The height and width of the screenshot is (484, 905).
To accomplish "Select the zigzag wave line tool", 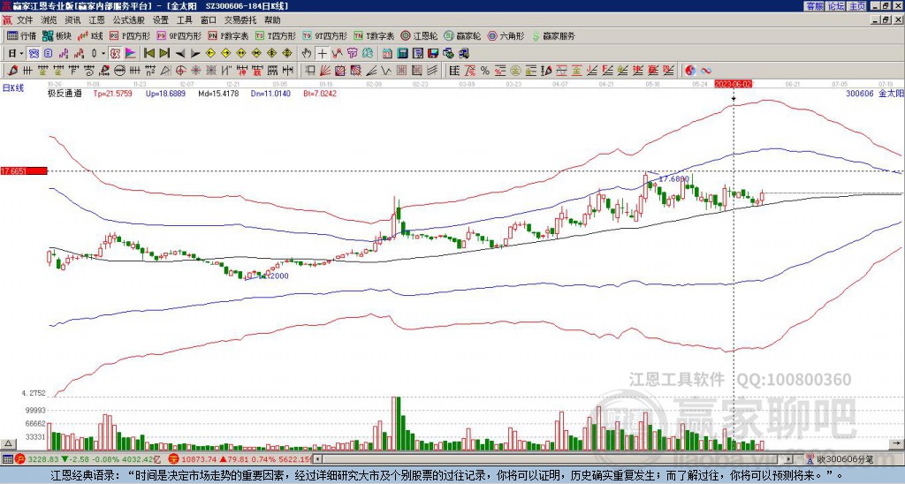I will pyautogui.click(x=386, y=71).
